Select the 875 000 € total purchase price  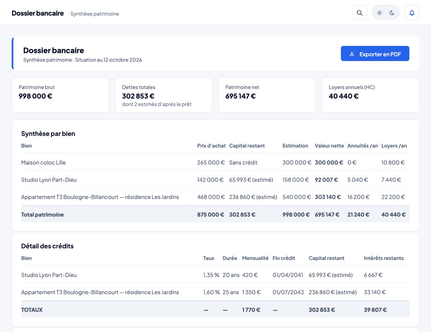click(211, 215)
